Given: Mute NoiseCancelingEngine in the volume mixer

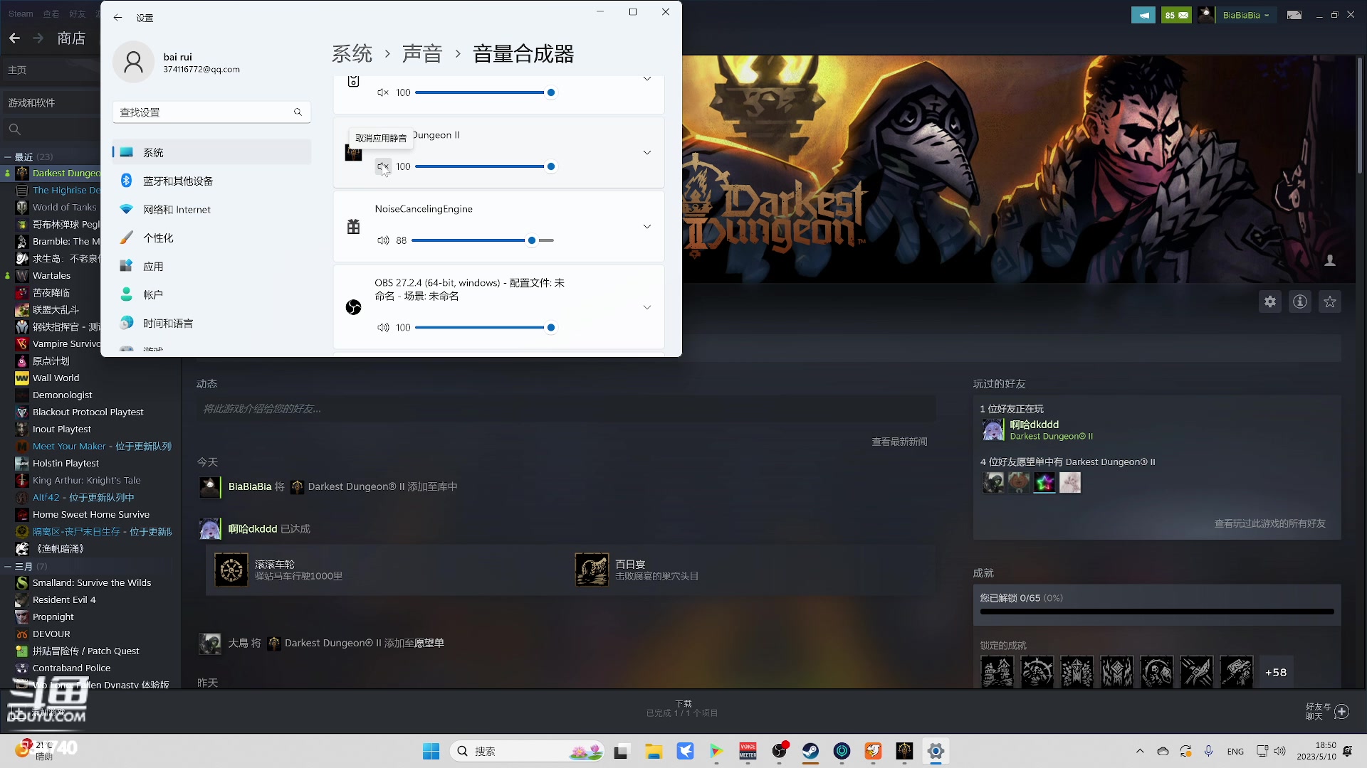Looking at the screenshot, I should pyautogui.click(x=383, y=240).
